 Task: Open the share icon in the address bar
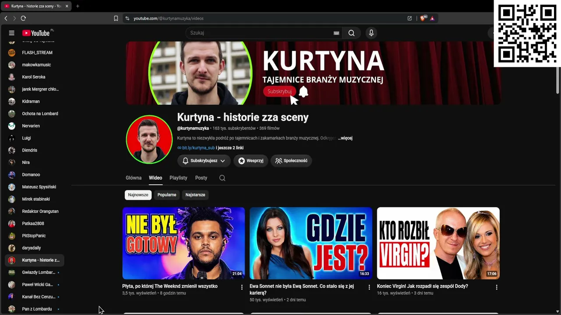click(x=409, y=18)
